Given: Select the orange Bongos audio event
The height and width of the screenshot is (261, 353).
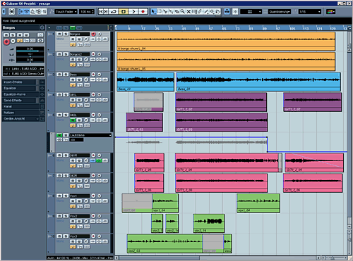Looking at the screenshot, I should [x=226, y=42].
